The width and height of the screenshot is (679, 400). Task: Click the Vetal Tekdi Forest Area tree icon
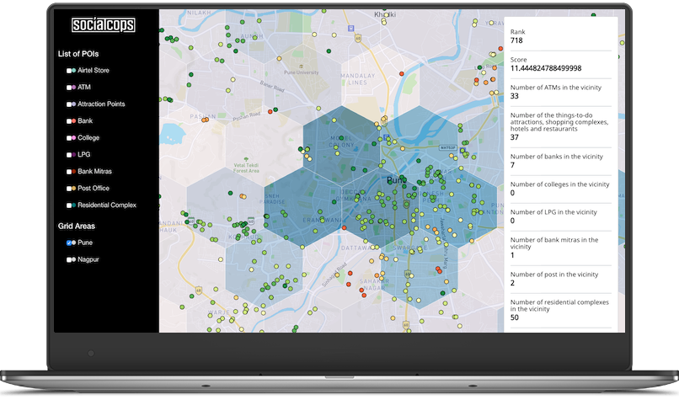coord(246,159)
